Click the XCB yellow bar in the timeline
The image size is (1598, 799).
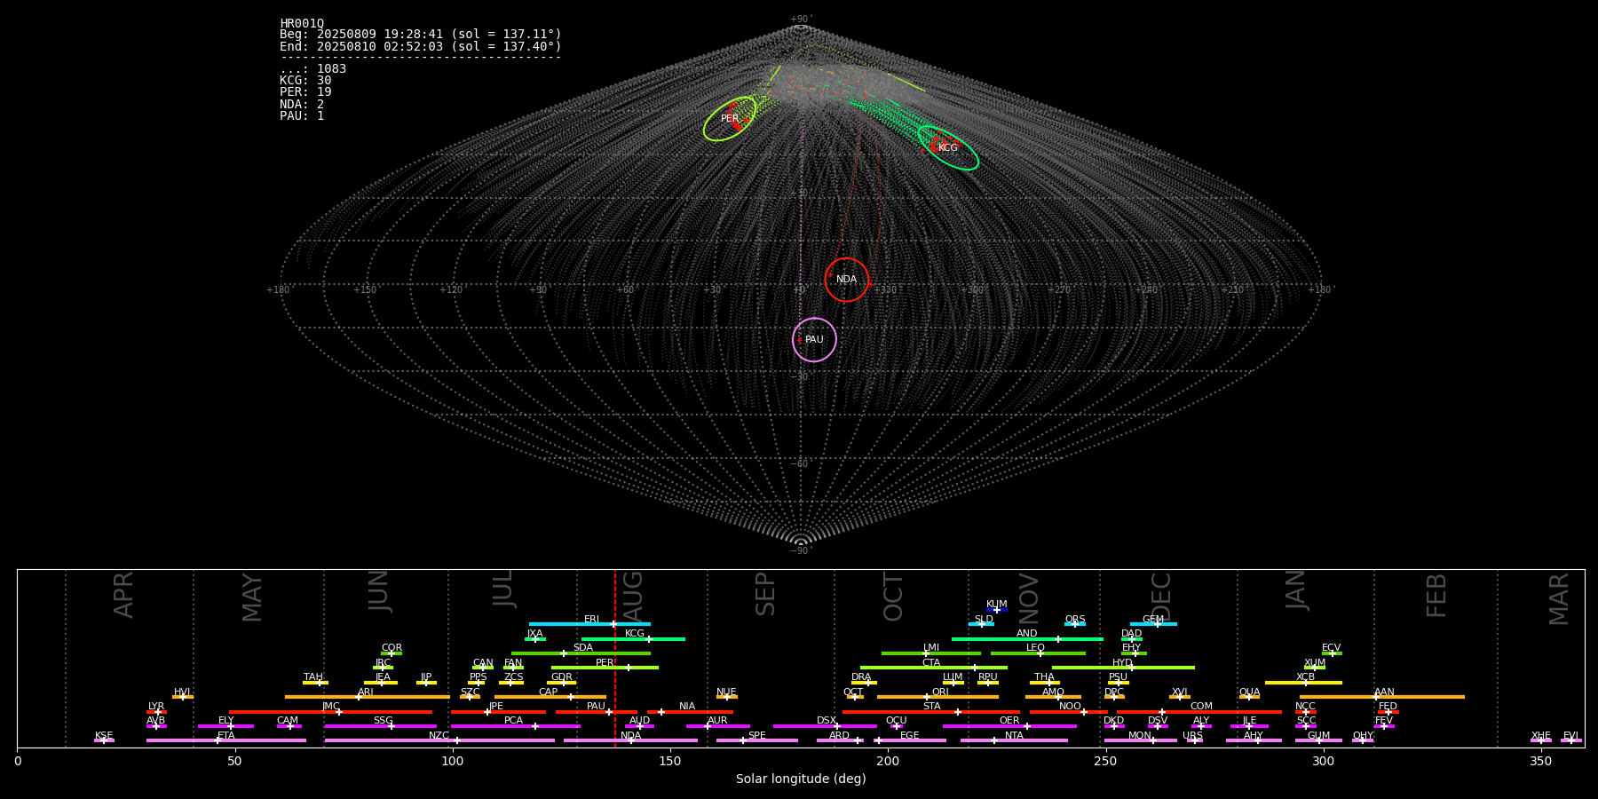point(1303,683)
